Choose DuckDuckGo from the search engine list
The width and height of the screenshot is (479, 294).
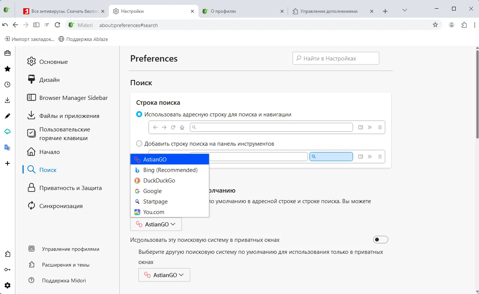click(159, 181)
